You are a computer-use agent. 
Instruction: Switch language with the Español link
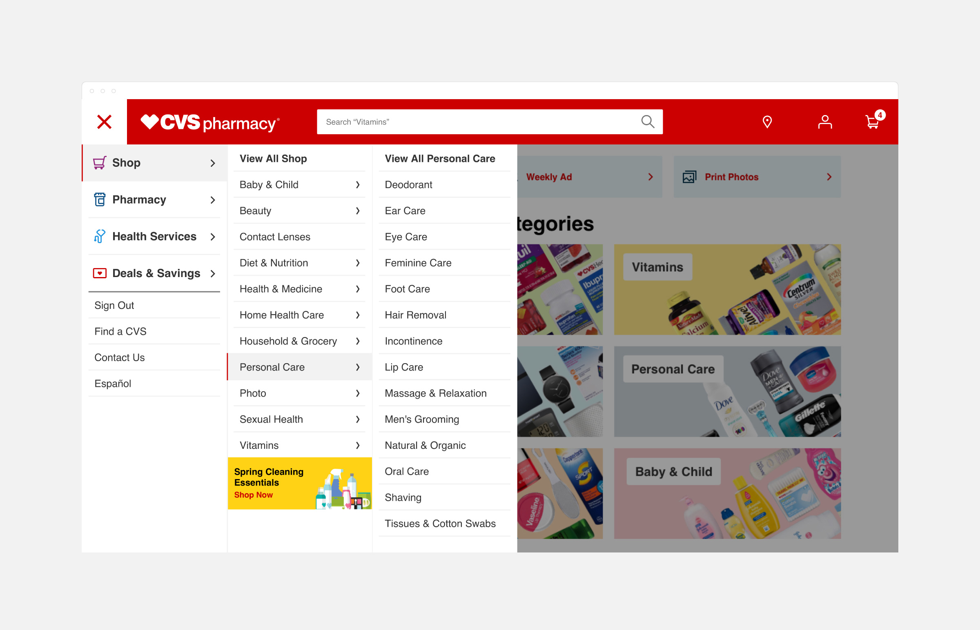coord(113,384)
